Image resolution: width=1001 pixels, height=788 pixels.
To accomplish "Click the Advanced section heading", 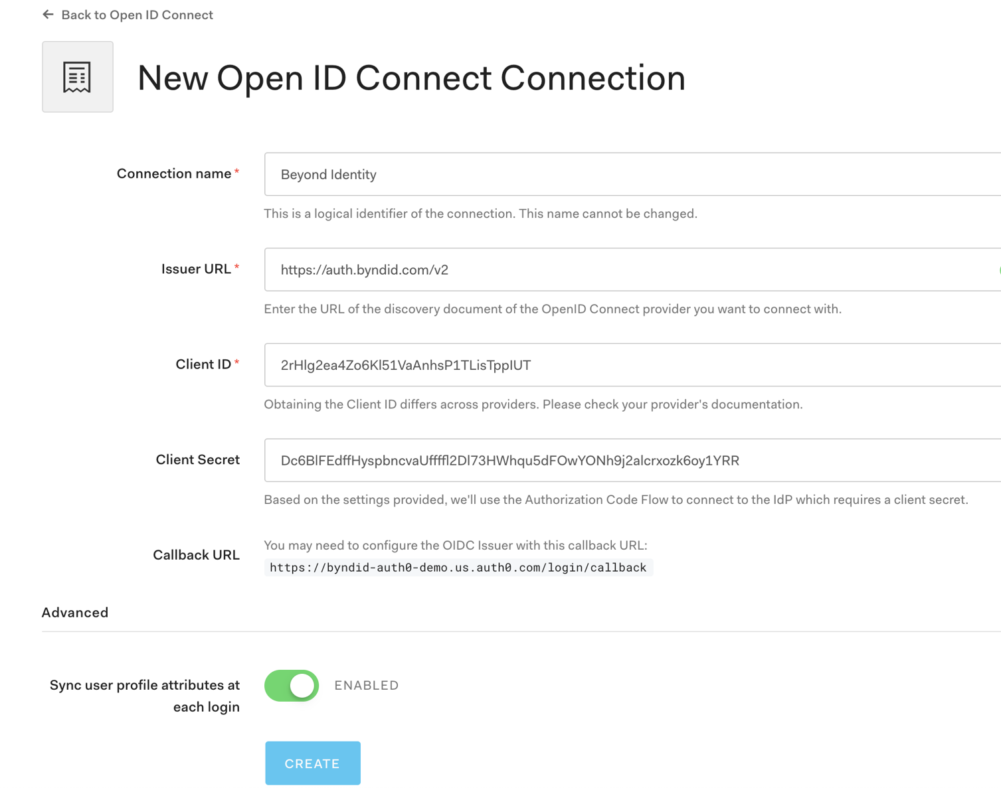I will pos(75,613).
